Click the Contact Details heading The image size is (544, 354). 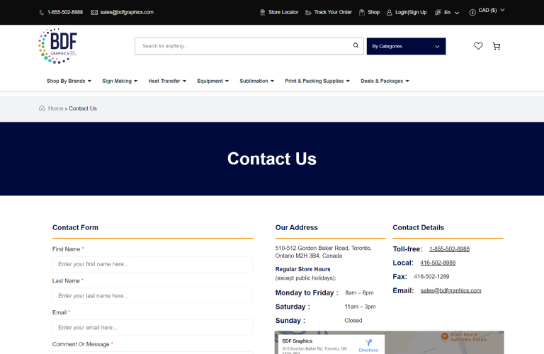coord(418,228)
